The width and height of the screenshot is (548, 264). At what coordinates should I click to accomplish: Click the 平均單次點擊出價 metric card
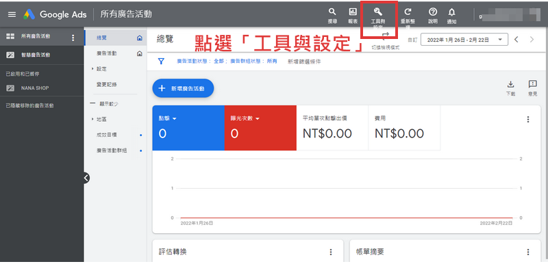(332, 128)
